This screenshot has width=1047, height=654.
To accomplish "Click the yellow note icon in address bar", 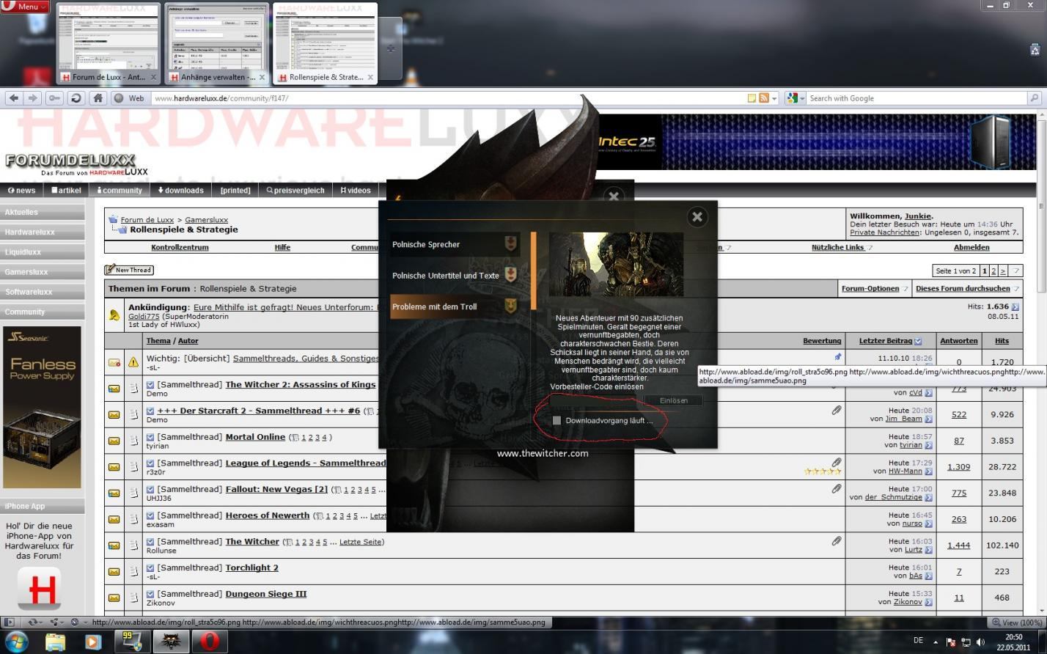I will (x=752, y=98).
